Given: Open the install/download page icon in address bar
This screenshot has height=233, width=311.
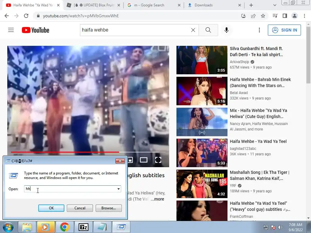Looking at the screenshot, I should pos(244,16).
